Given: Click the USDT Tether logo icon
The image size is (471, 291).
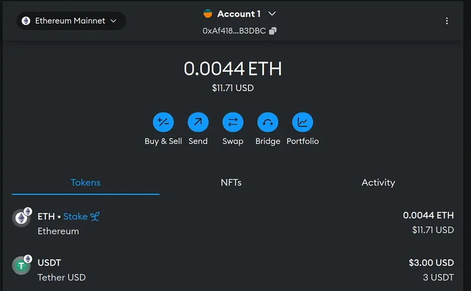Looking at the screenshot, I should click(21, 266).
